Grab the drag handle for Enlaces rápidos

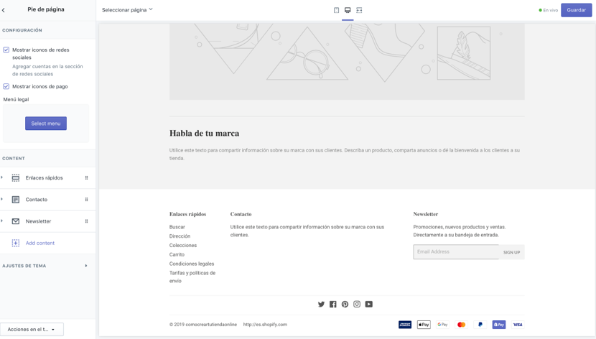[x=86, y=178]
